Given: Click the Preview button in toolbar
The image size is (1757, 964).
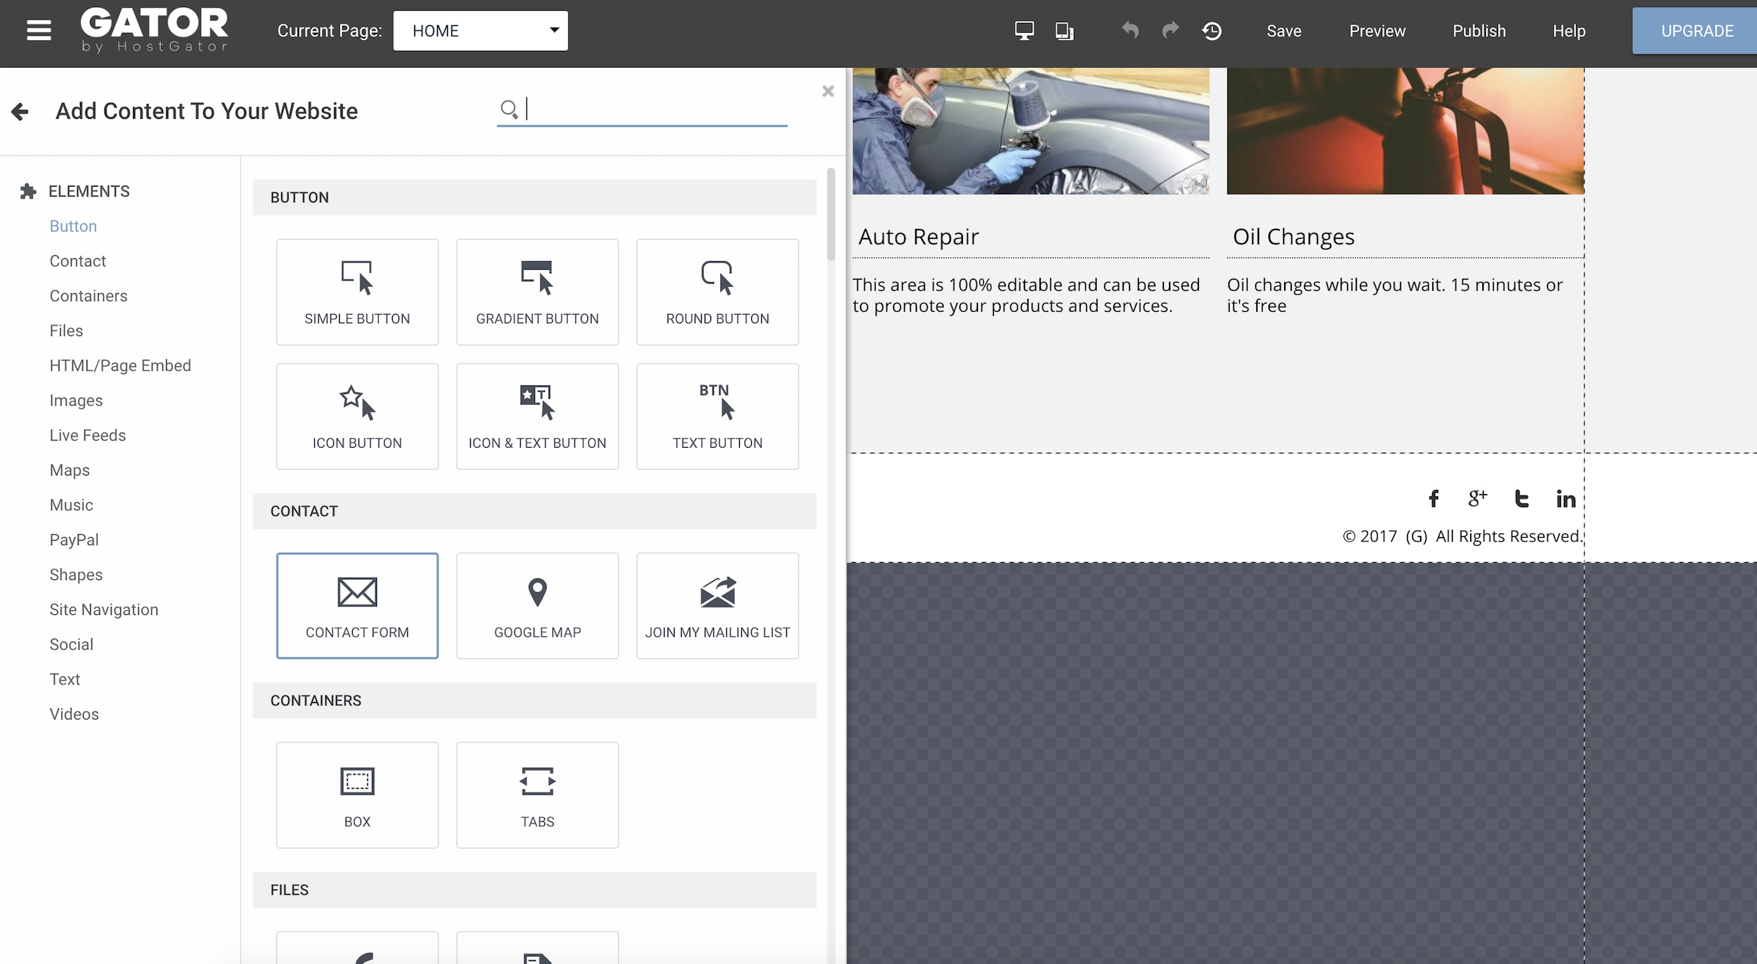Looking at the screenshot, I should 1377,31.
